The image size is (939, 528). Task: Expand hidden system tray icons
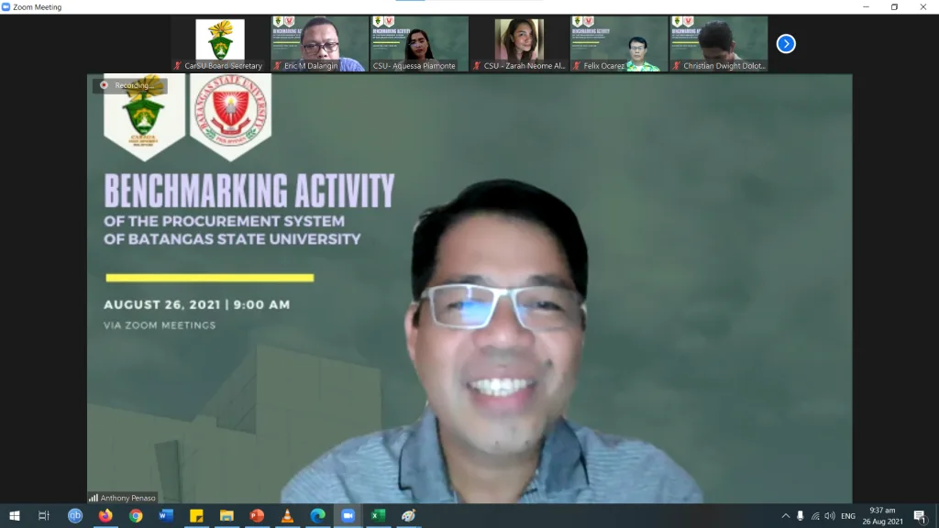click(x=785, y=516)
